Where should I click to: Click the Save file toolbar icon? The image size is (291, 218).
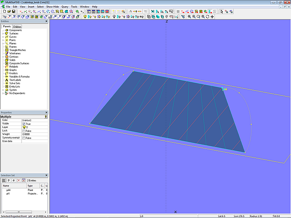(x=13, y=12)
